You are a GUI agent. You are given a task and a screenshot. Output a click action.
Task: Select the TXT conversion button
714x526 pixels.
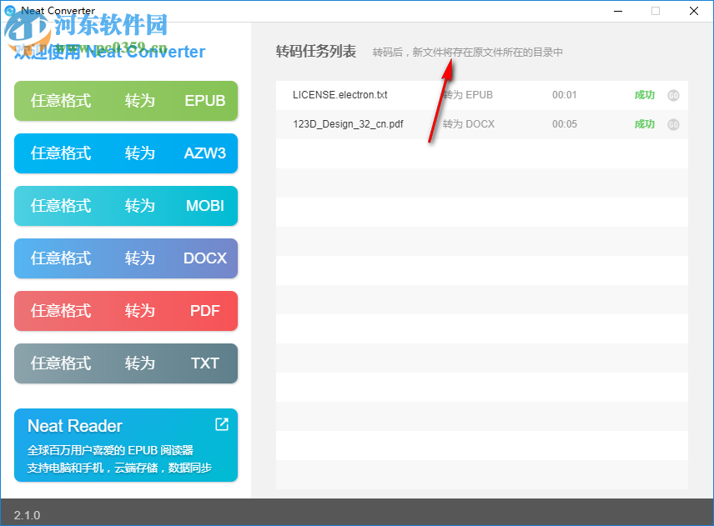[x=125, y=363]
